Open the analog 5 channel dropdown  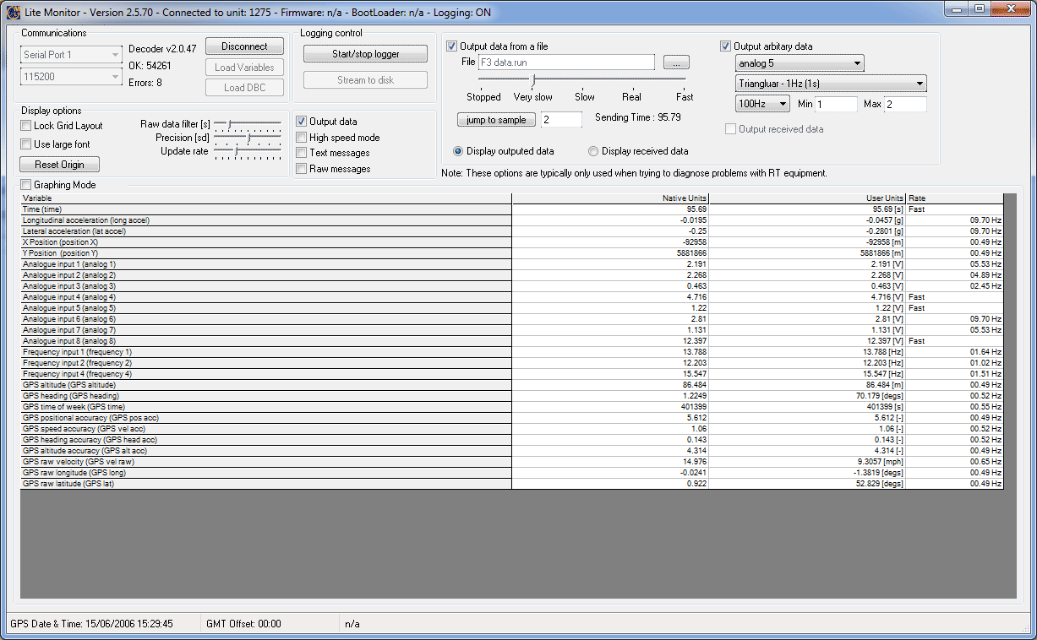click(800, 63)
